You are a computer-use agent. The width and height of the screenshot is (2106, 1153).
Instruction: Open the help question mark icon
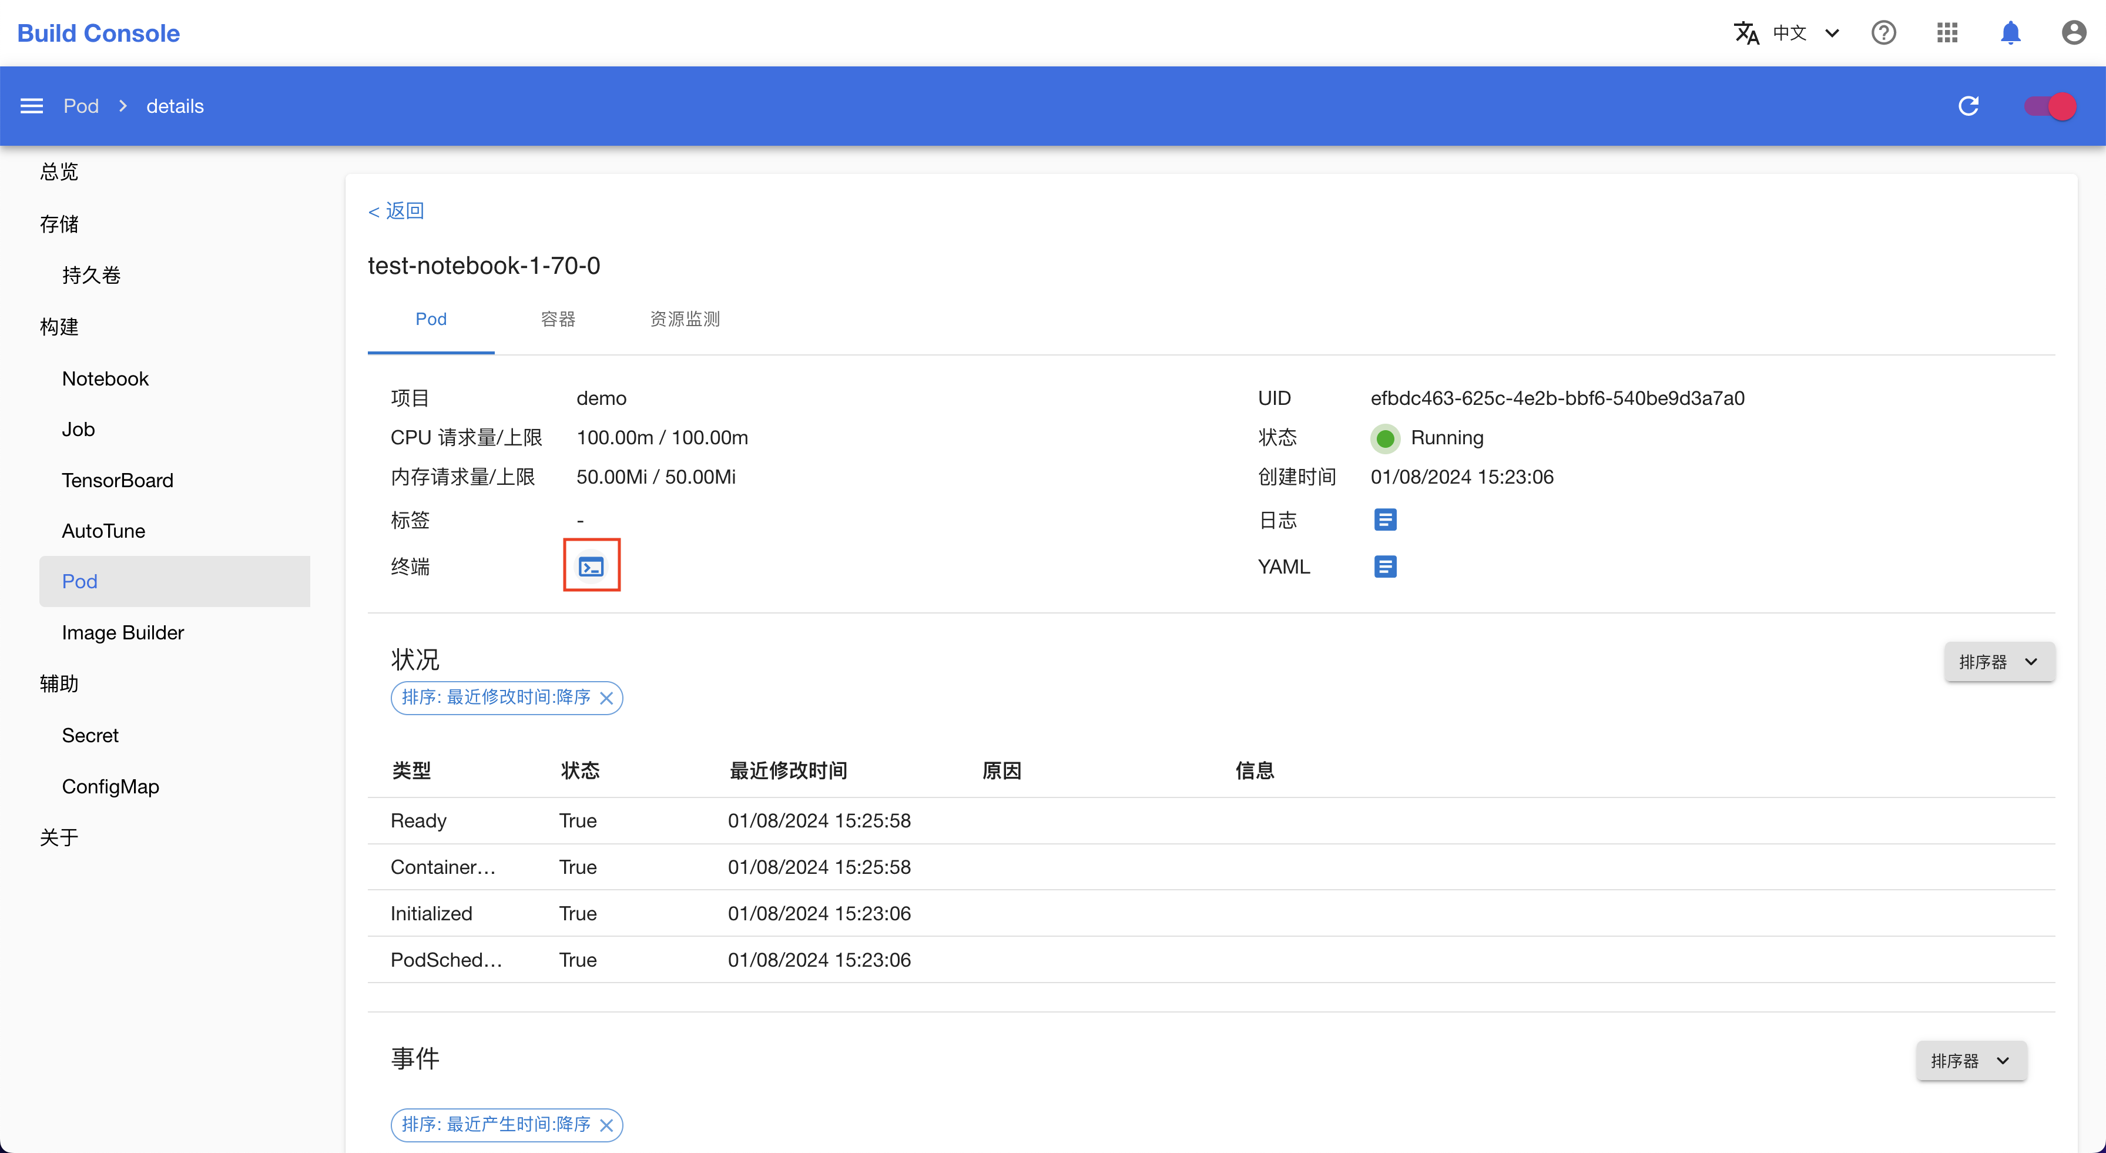pos(1884,33)
